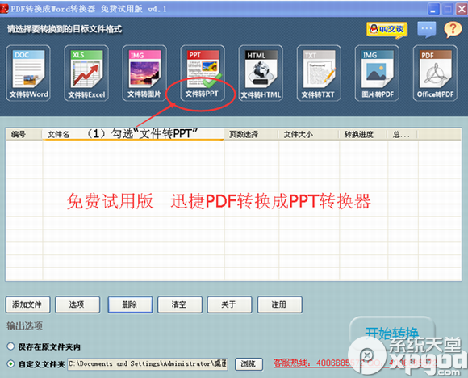Click the 删除 button
Image resolution: width=468 pixels, height=378 pixels.
(x=130, y=304)
